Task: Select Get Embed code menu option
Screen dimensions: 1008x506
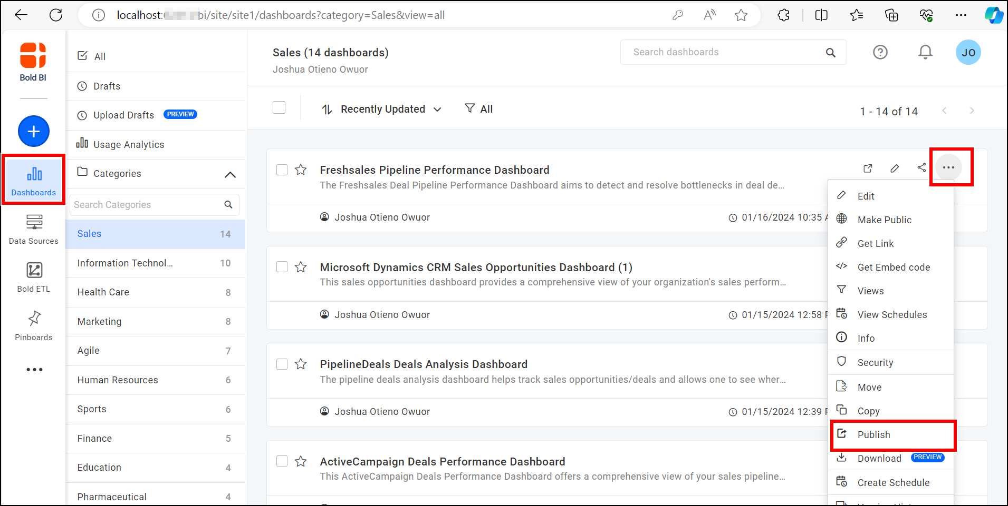Action: (x=894, y=267)
